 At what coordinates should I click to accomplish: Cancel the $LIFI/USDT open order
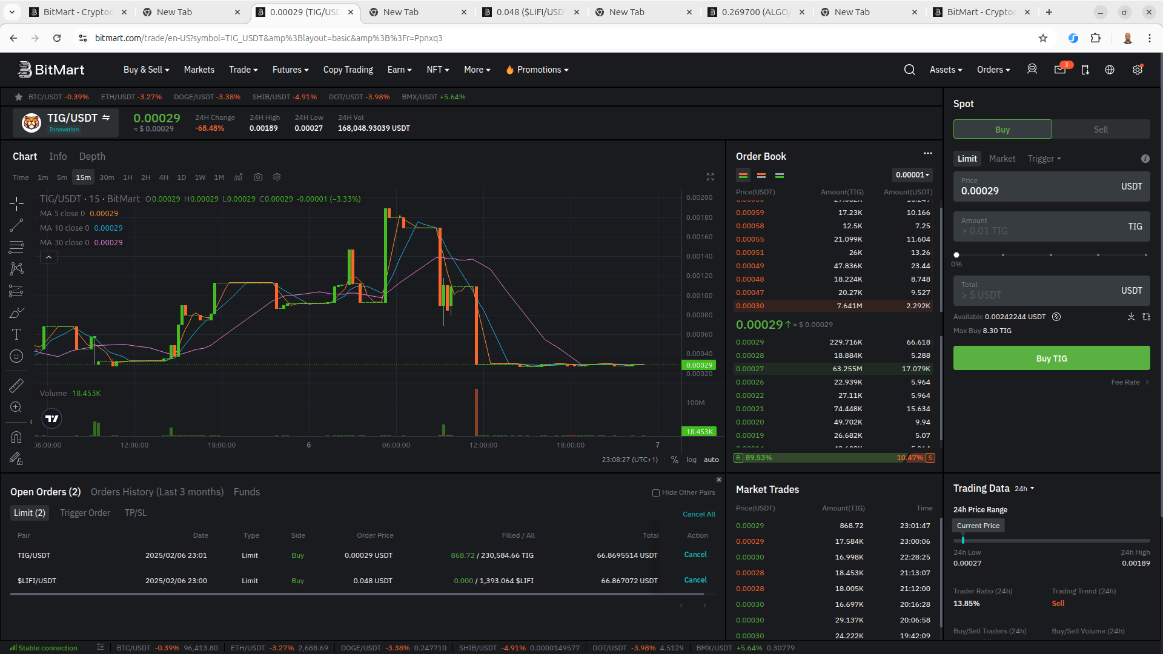[x=695, y=580]
